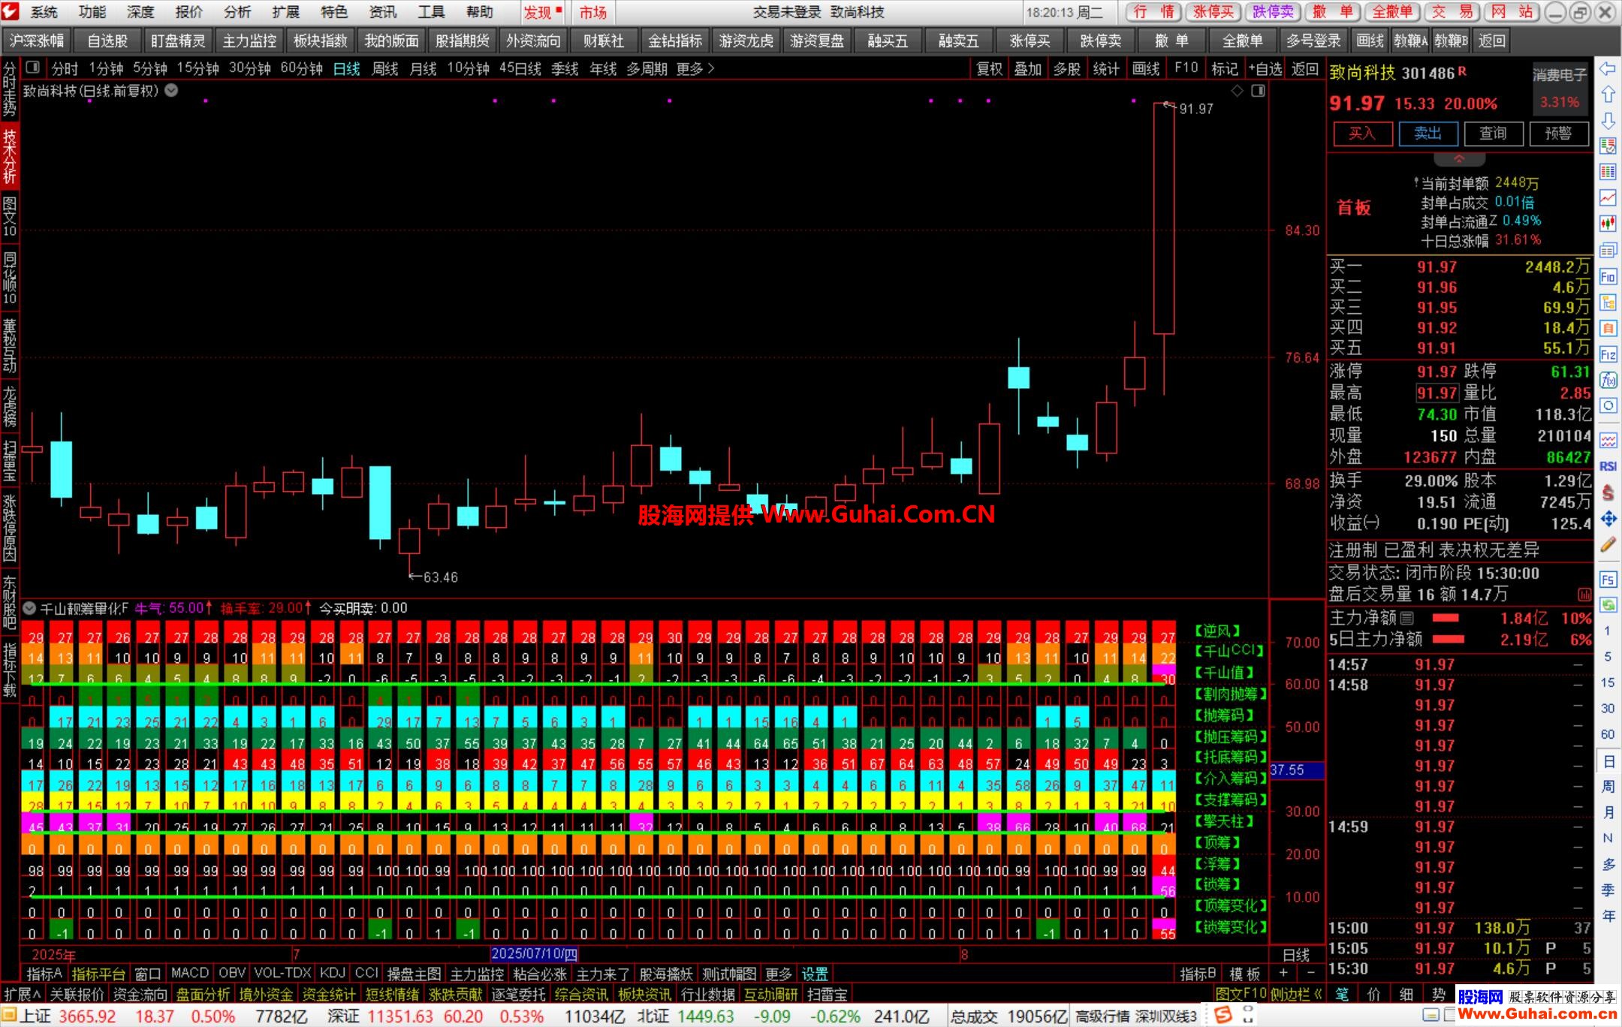
Task: Collapse the 侧边栏 sidebar at bottom right
Action: (1296, 995)
